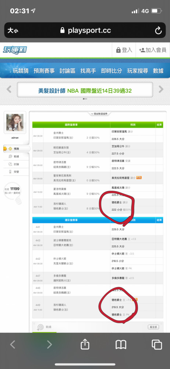Click the 229.5 大分 prediction
This screenshot has width=170, height=369.
point(118,229)
